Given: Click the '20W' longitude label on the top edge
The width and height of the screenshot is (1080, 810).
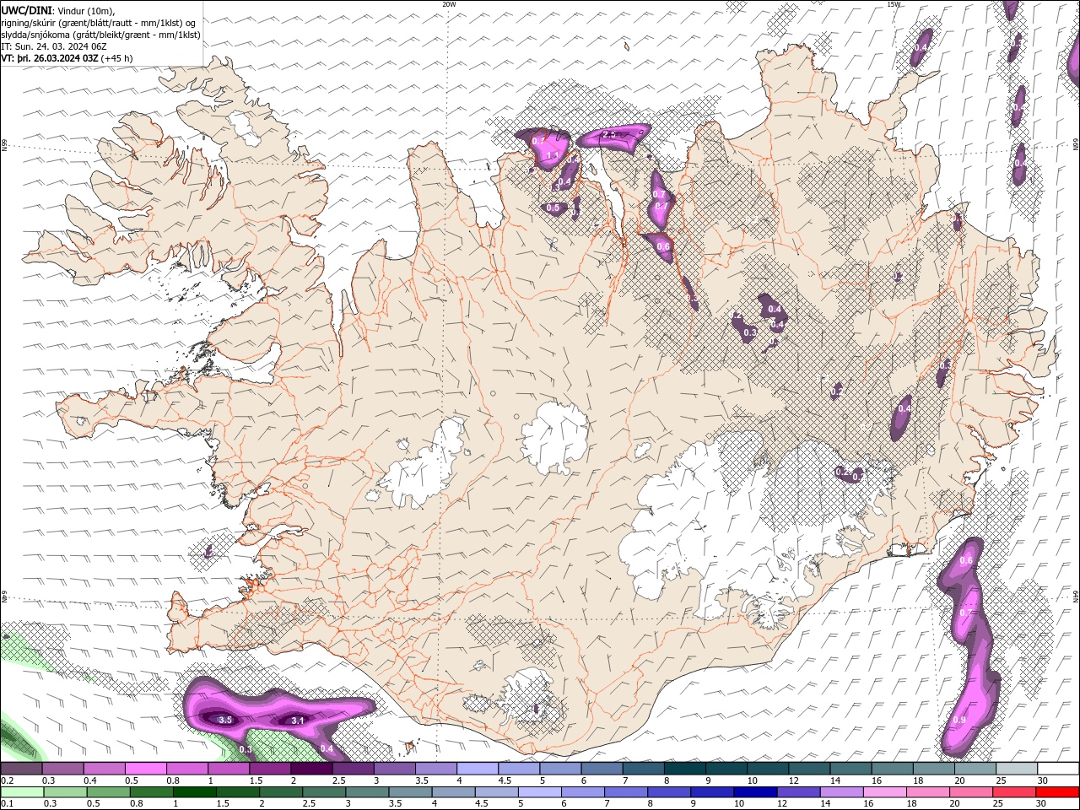Looking at the screenshot, I should tap(449, 4).
